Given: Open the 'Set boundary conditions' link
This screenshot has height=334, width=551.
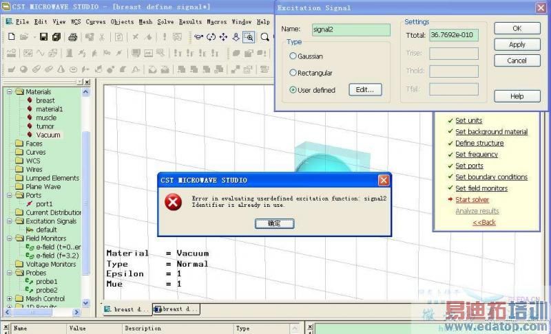Looking at the screenshot, I should [x=491, y=177].
